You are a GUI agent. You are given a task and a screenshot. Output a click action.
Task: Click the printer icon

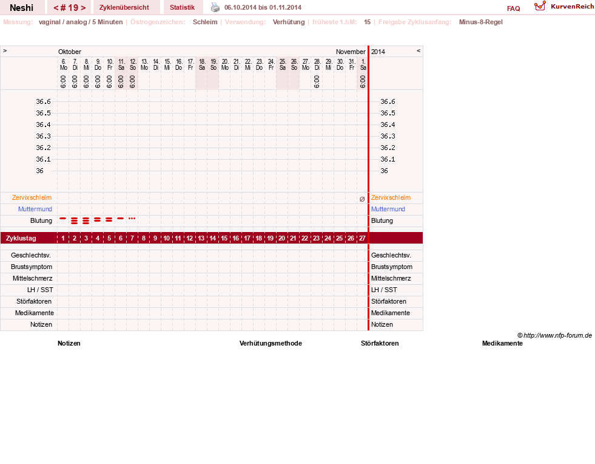215,7
